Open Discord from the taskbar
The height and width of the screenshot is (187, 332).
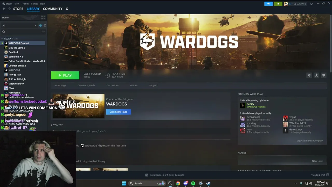pyautogui.click(x=185, y=183)
